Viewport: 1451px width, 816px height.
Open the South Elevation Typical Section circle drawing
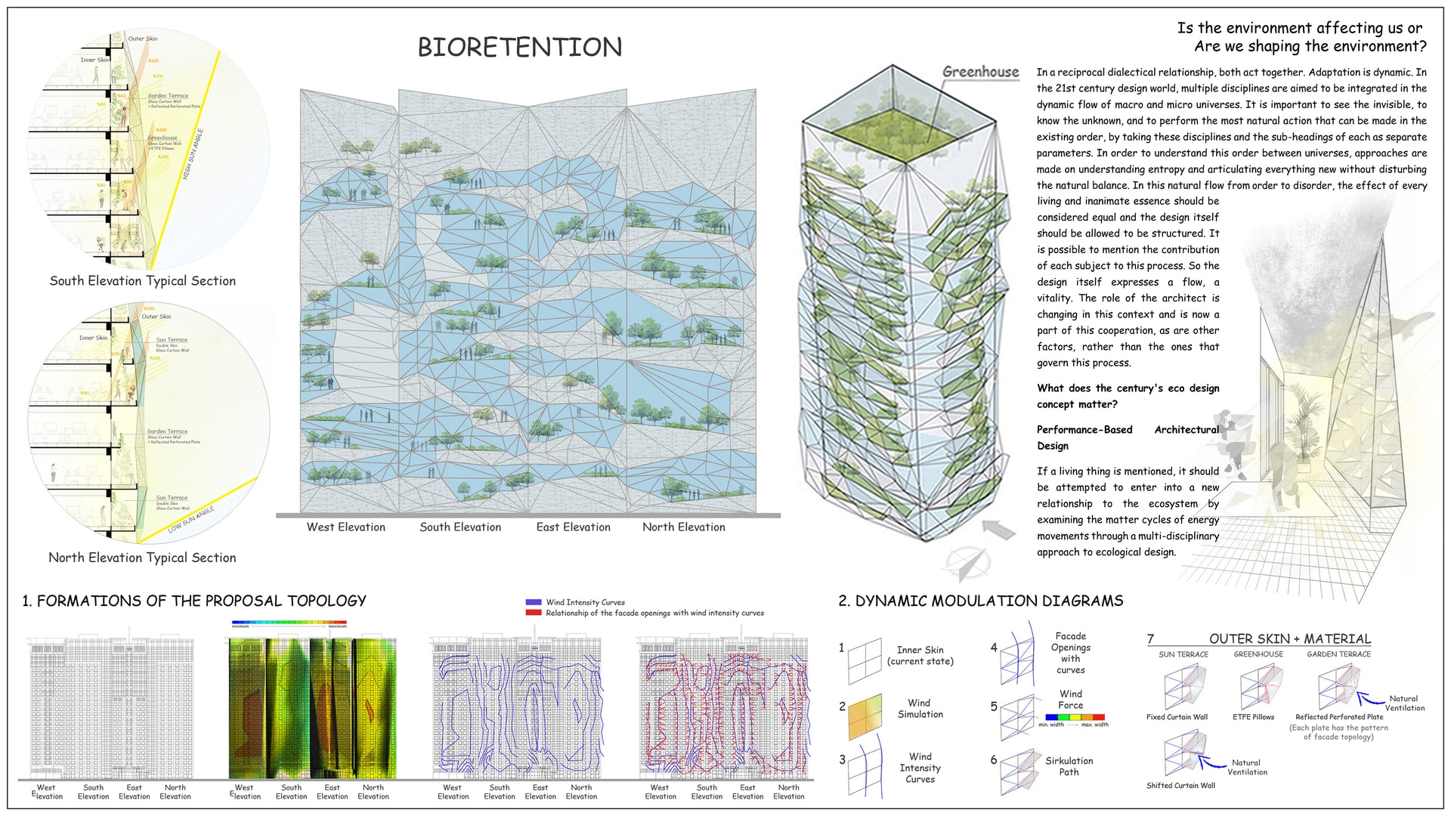click(x=149, y=150)
